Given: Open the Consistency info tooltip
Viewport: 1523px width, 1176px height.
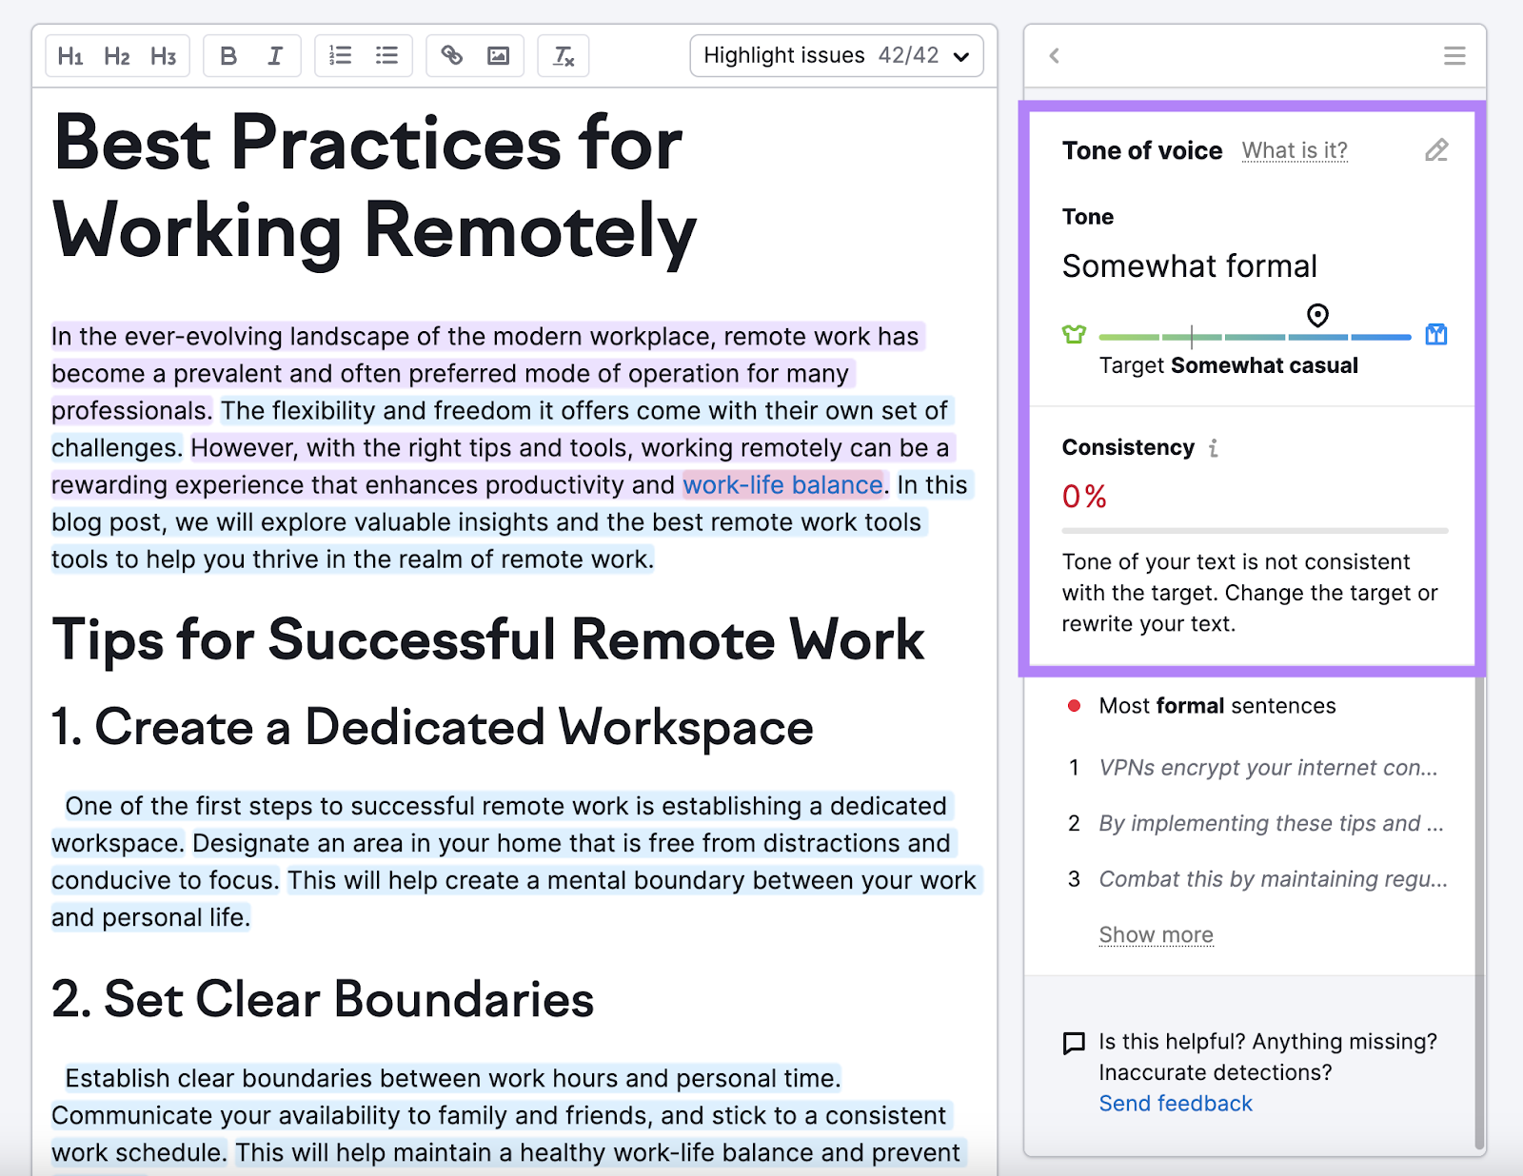Looking at the screenshot, I should [x=1212, y=447].
